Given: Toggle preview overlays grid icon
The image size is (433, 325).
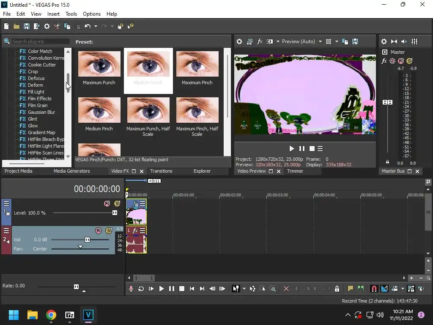Looking at the screenshot, I should point(328,41).
